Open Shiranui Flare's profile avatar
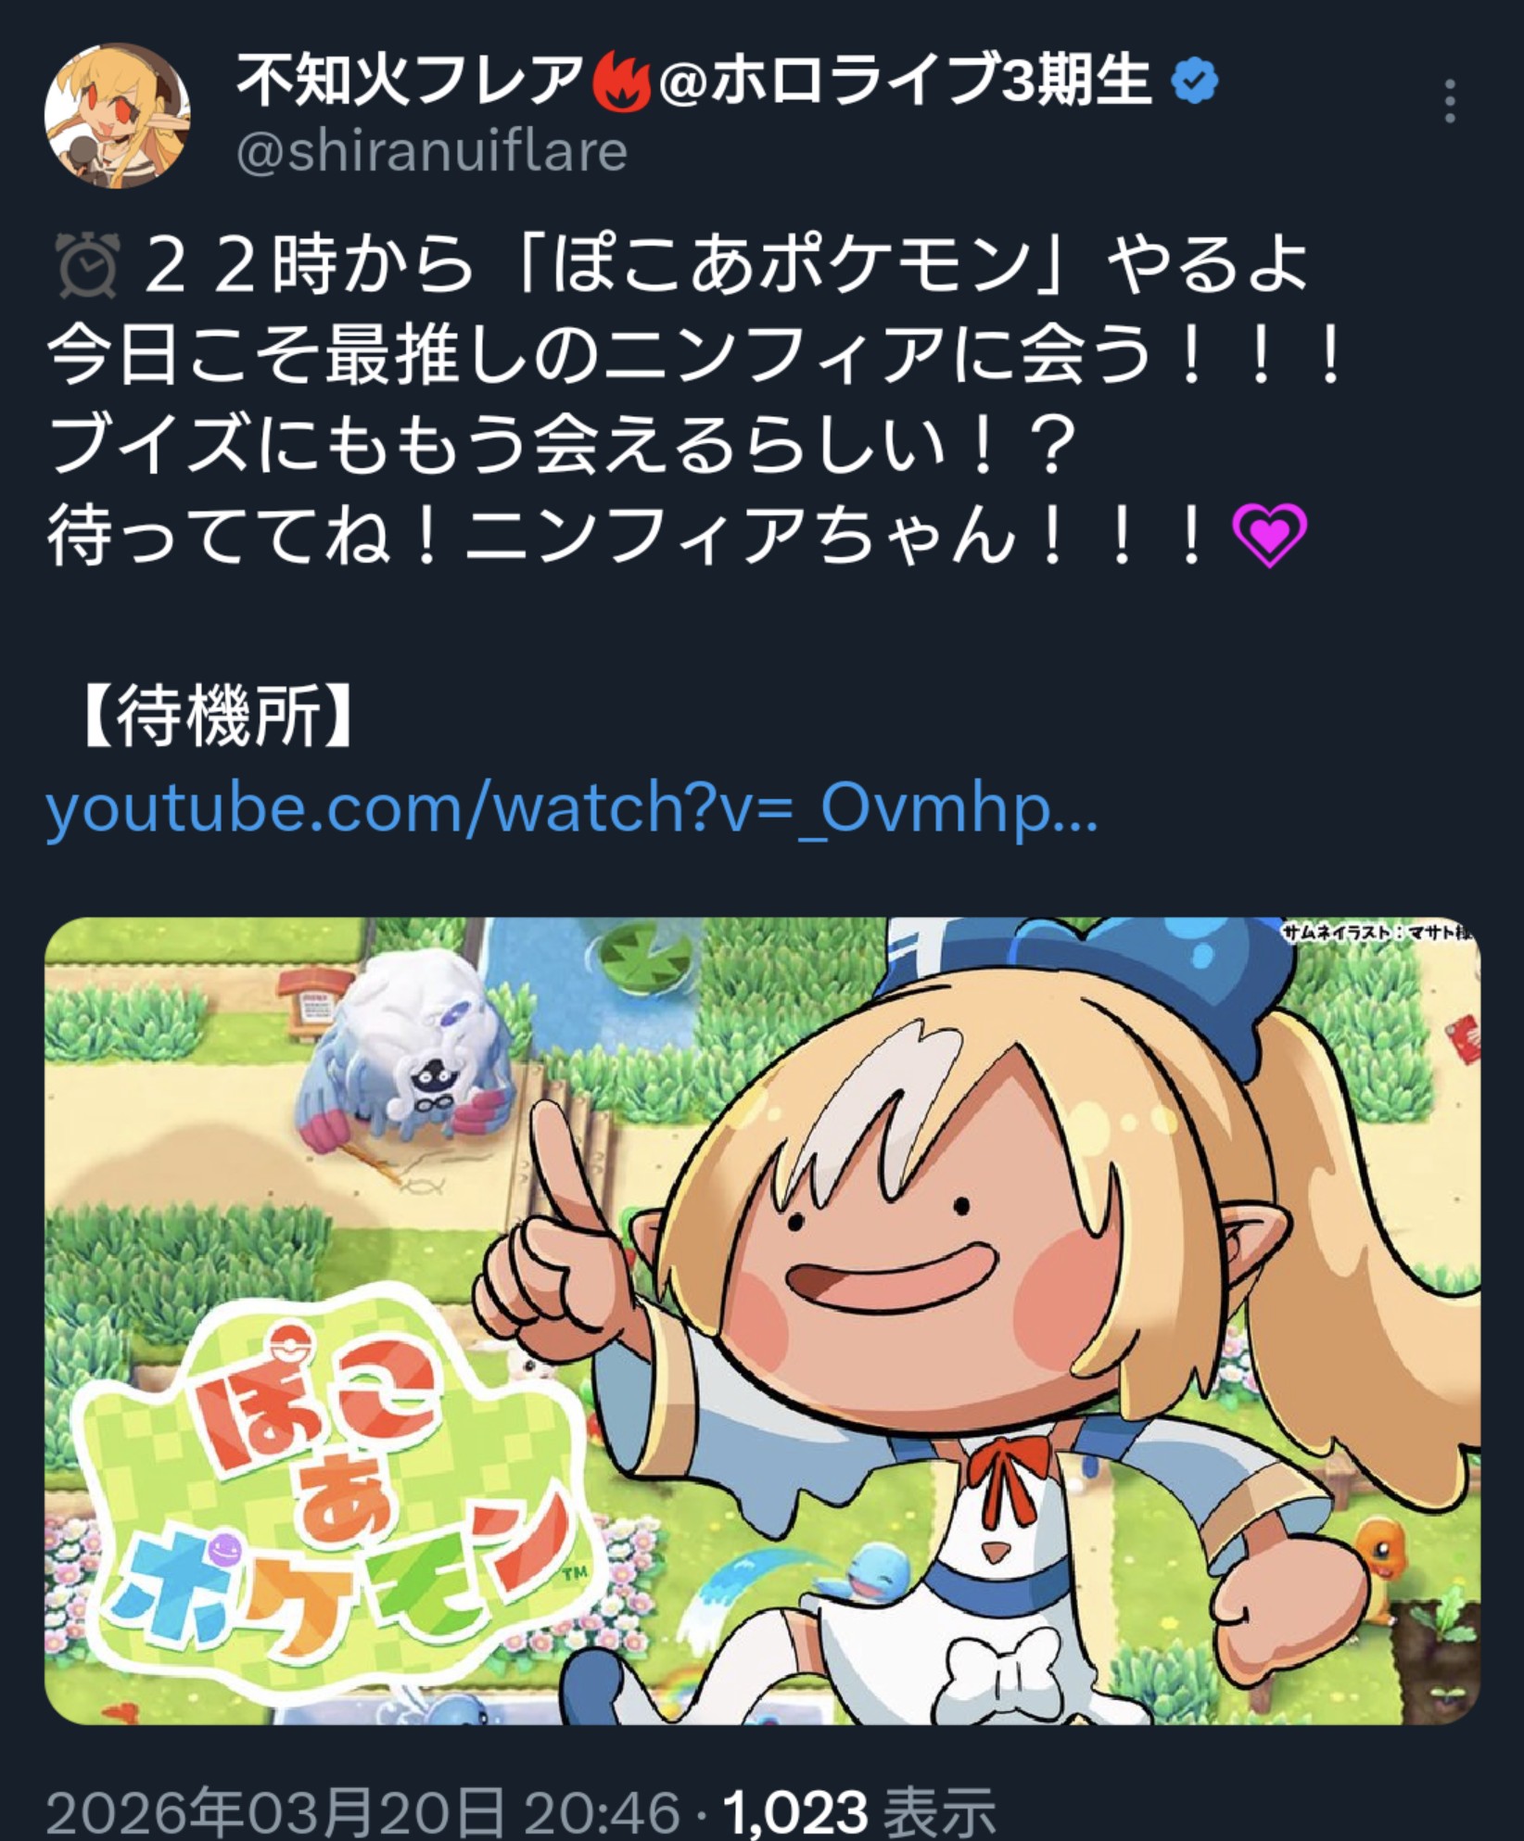 118,115
